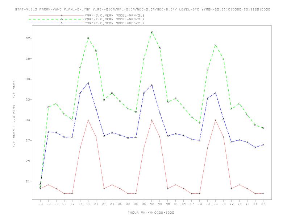Click x-axis tick label 03
Screen dimensions: 287x222
tap(49, 204)
